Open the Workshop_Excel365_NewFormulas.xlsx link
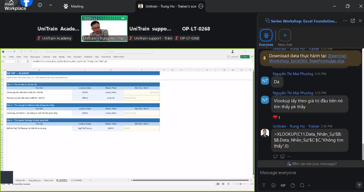The image size is (364, 192). click(x=308, y=58)
